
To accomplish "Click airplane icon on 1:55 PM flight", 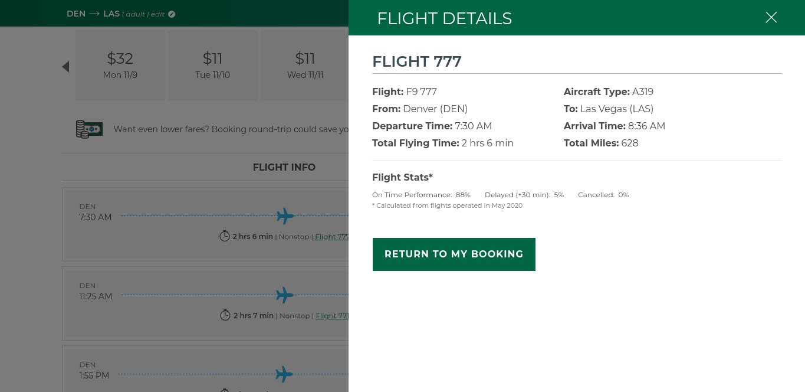I will (x=284, y=374).
